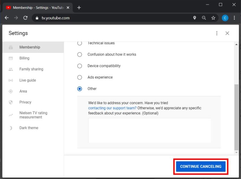Image resolution: width=241 pixels, height=179 pixels.
Task: Open Nielsen TV rating measurement
Action: [x=33, y=115]
